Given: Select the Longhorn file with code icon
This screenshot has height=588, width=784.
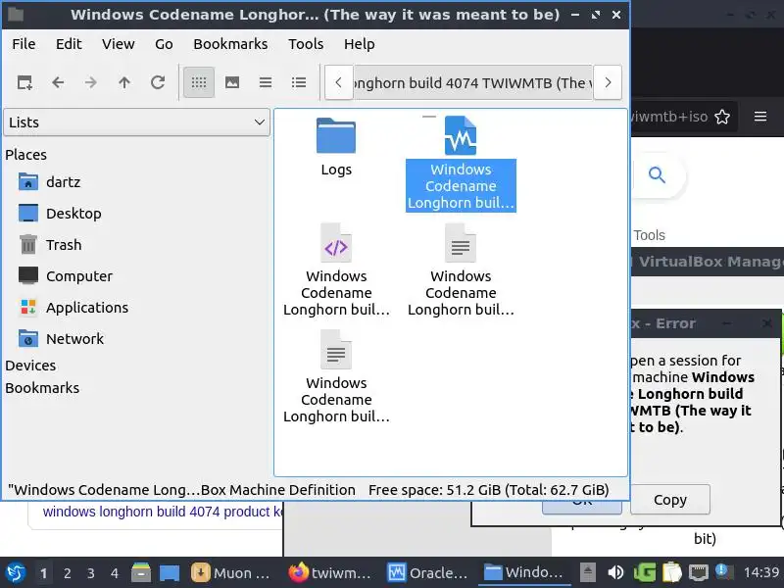Looking at the screenshot, I should [x=336, y=270].
